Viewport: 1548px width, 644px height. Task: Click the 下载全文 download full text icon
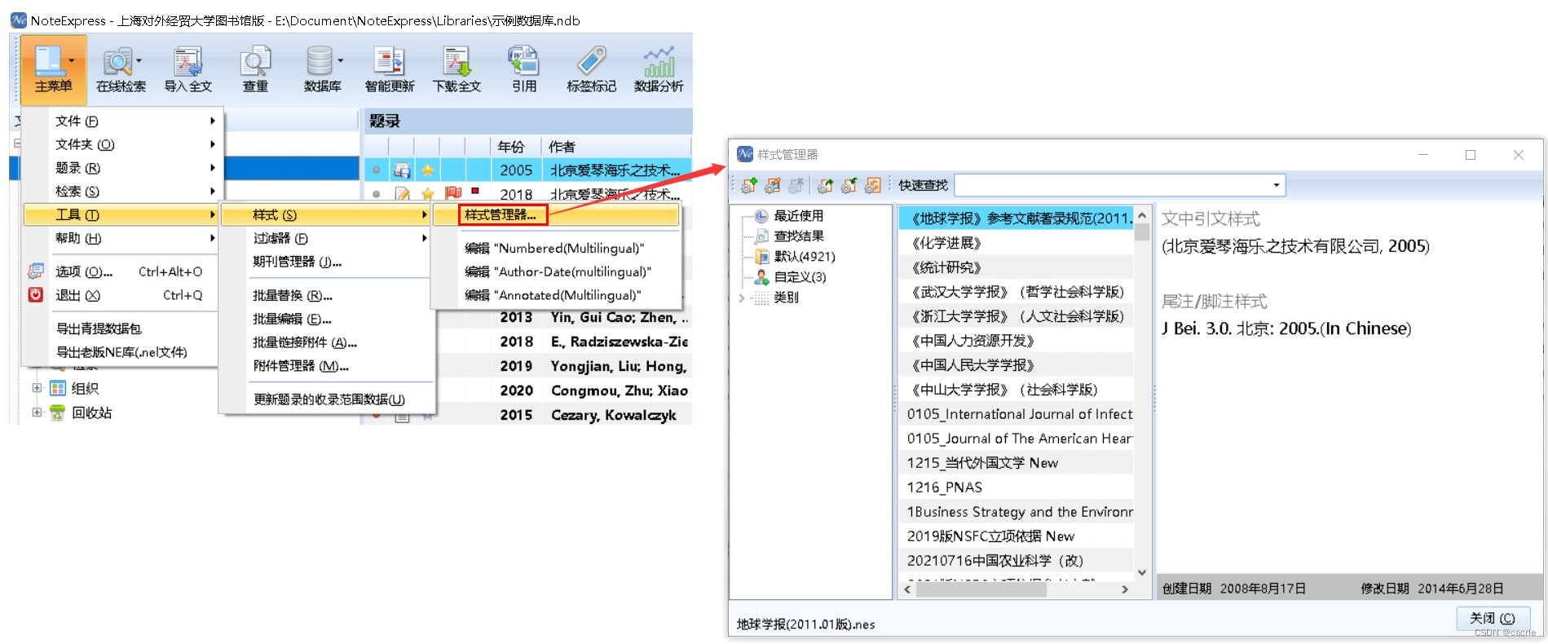pyautogui.click(x=456, y=62)
